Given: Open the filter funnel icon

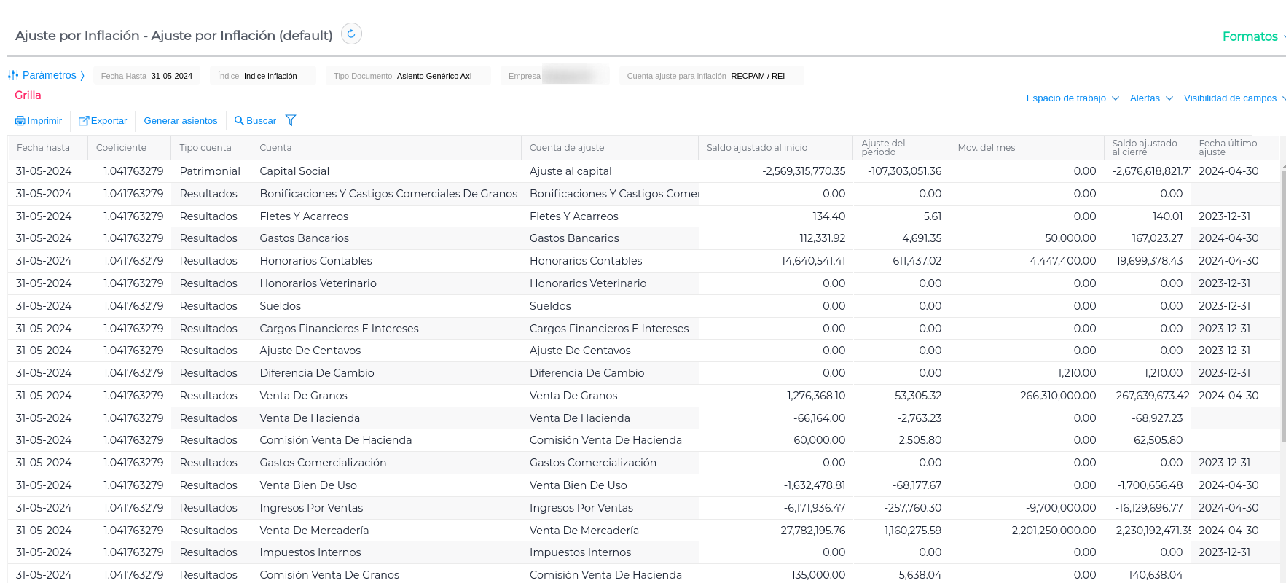Looking at the screenshot, I should click(x=291, y=120).
